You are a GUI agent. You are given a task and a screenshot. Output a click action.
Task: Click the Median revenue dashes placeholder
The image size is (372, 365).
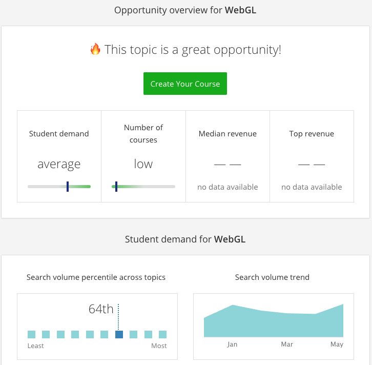click(228, 165)
